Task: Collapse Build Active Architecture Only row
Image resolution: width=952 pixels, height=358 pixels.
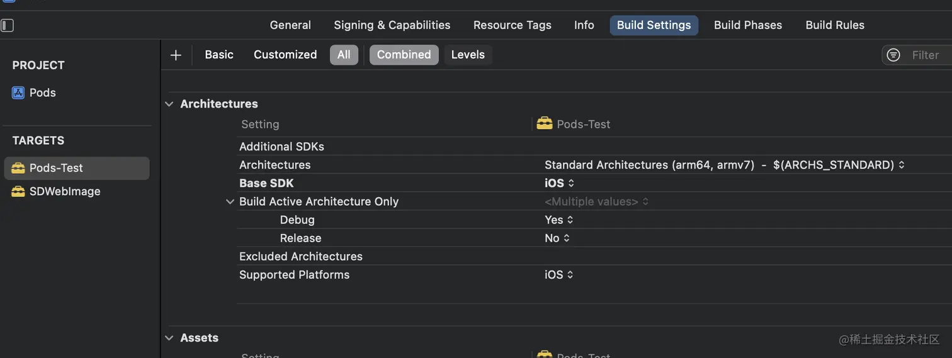Action: click(x=230, y=202)
